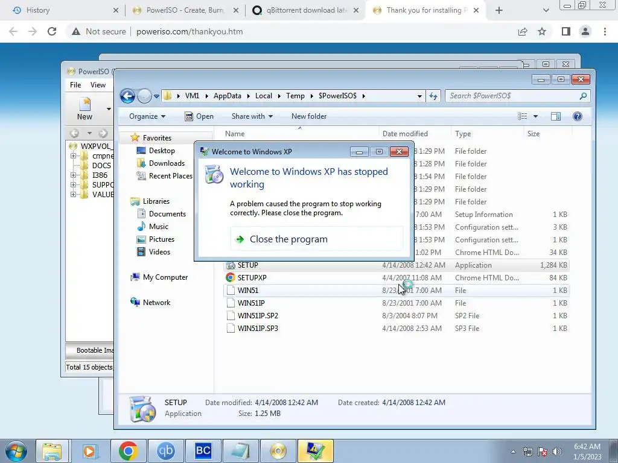Open the PowerISO New dropdown arrow
618x463 pixels.
coord(109,109)
